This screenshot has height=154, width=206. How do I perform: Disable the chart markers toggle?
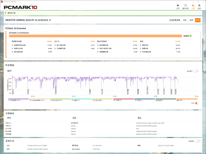tap(197, 103)
